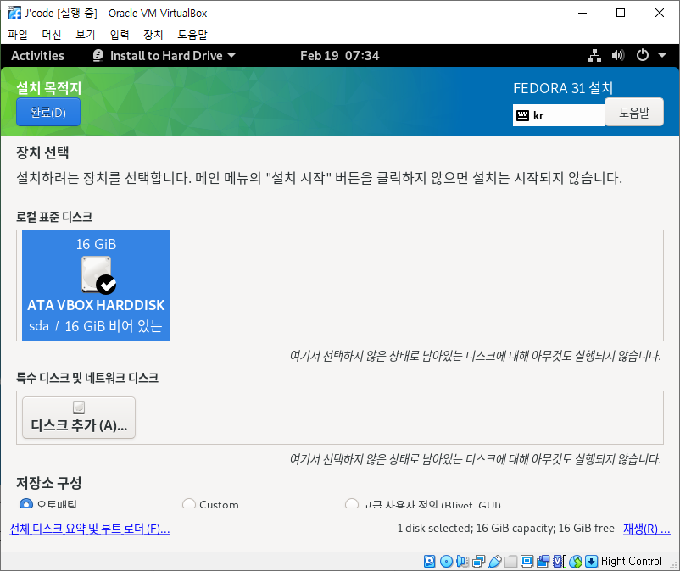Click the 재생(R) refresh link

(647, 529)
